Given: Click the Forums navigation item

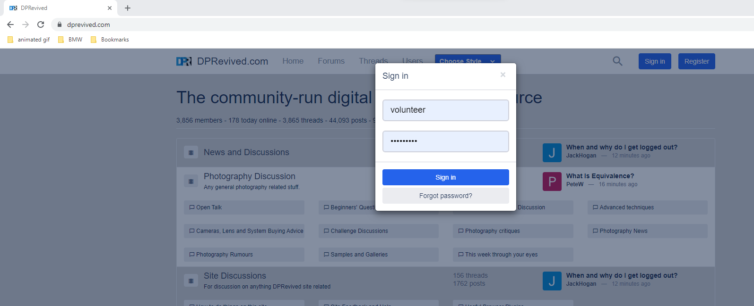Looking at the screenshot, I should pyautogui.click(x=331, y=61).
